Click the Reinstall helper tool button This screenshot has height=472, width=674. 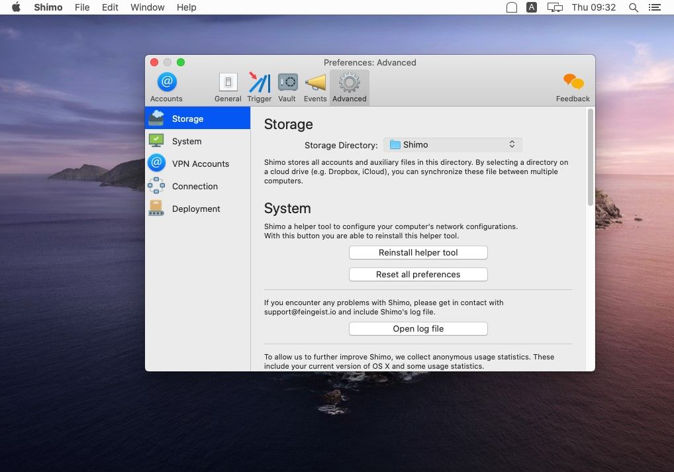coord(418,252)
